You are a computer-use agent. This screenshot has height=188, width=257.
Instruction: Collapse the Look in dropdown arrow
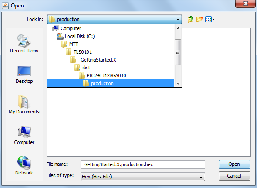[x=178, y=19]
